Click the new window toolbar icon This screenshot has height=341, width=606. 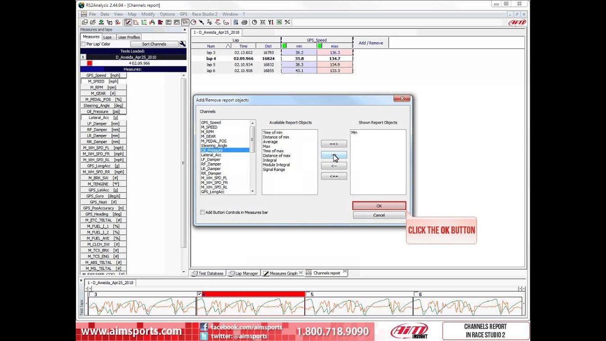pyautogui.click(x=84, y=22)
